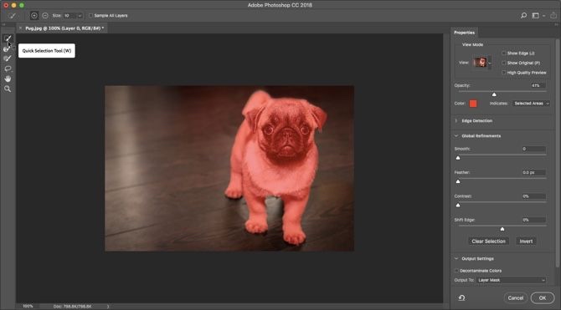Collapse the Output Settings section
This screenshot has height=310, width=561.
coord(456,258)
